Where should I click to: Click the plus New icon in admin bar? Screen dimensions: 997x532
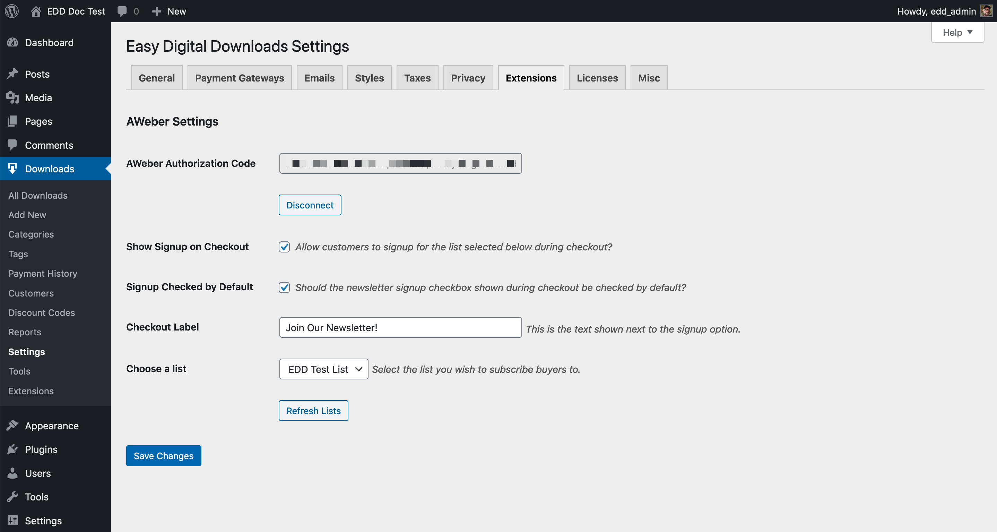[156, 11]
